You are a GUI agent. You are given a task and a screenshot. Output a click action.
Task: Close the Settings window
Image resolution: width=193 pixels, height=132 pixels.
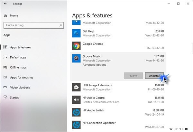[x=188, y=4]
